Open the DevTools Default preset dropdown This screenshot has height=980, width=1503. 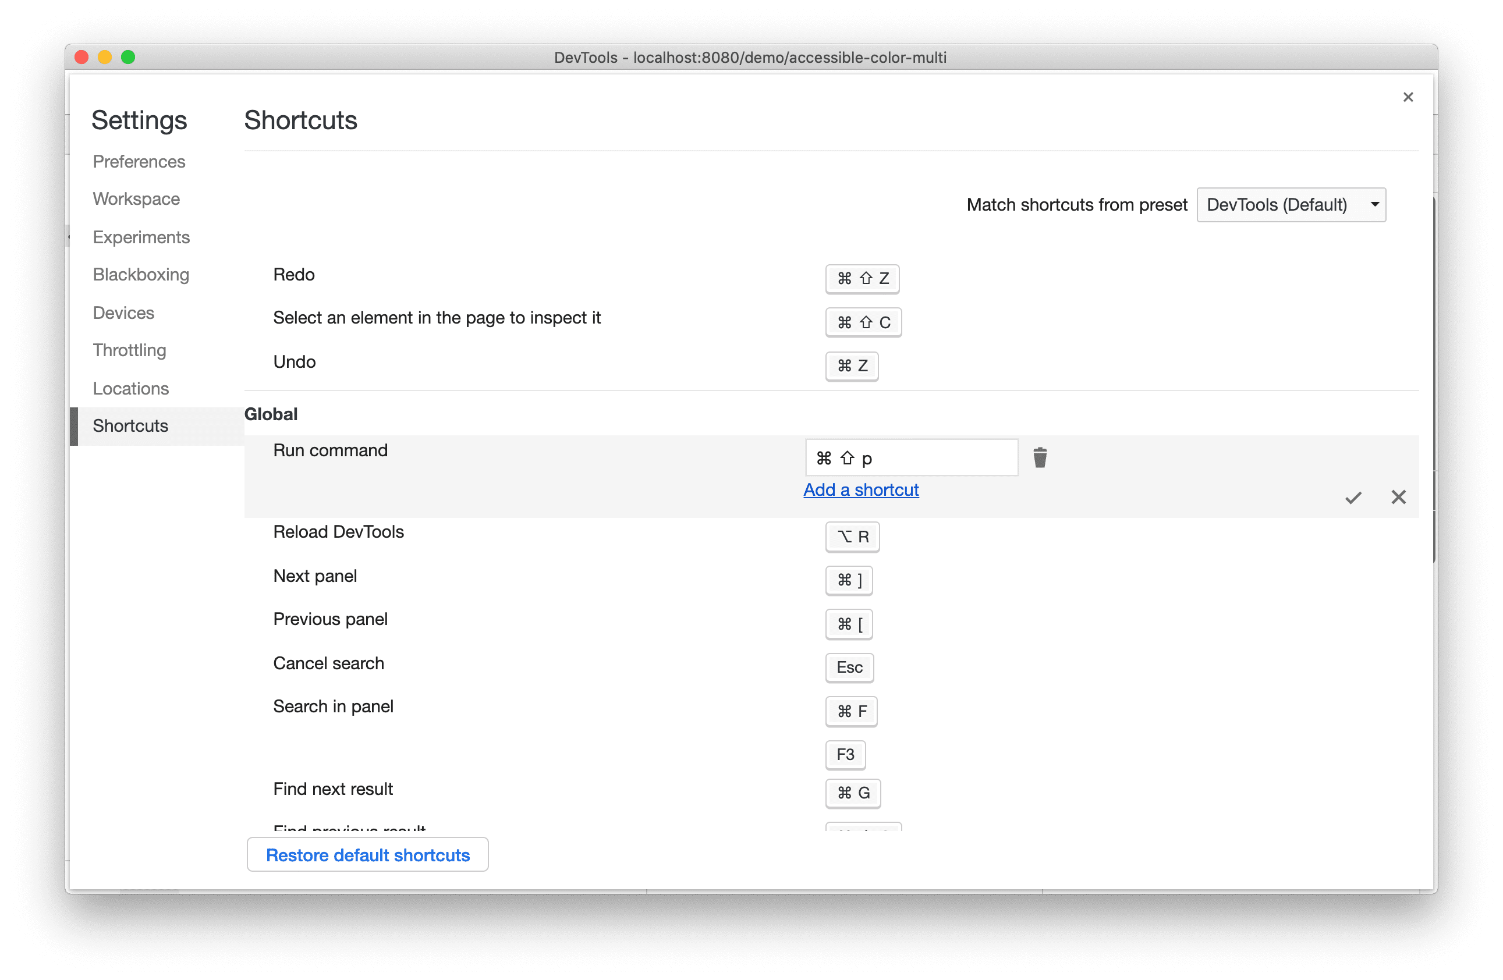coord(1305,204)
